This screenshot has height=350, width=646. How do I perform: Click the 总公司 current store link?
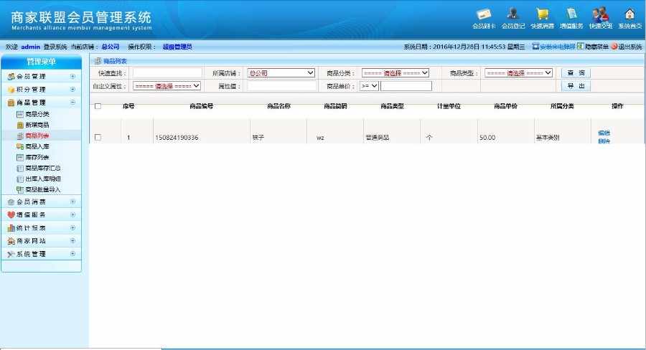point(111,47)
